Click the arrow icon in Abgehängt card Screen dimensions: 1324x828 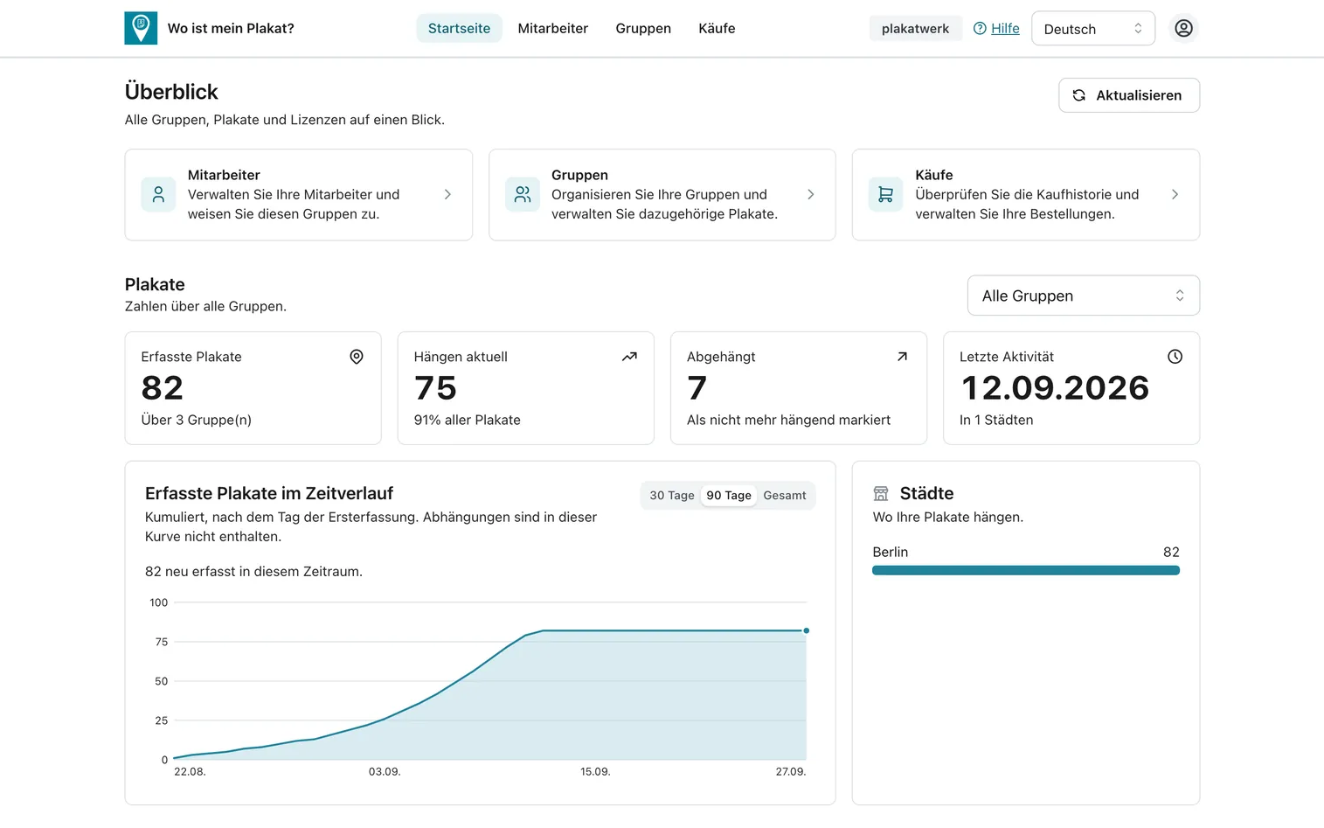(902, 357)
